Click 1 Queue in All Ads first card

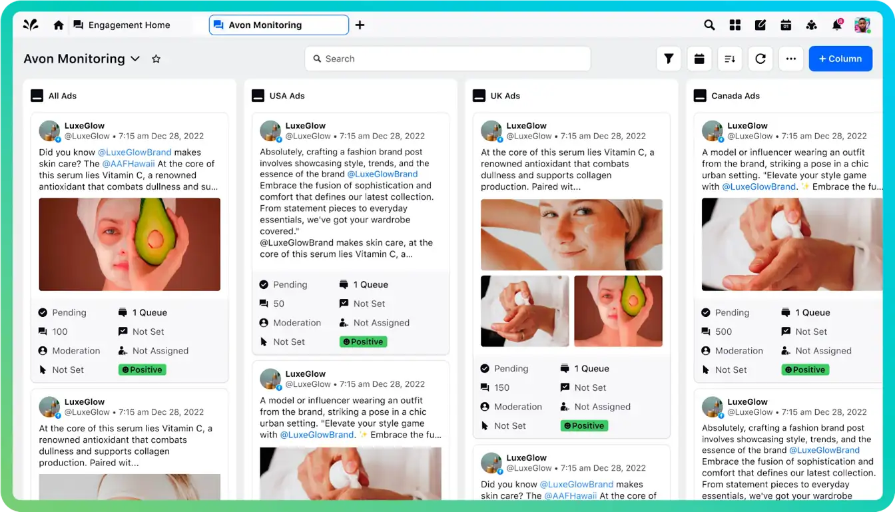coord(143,312)
